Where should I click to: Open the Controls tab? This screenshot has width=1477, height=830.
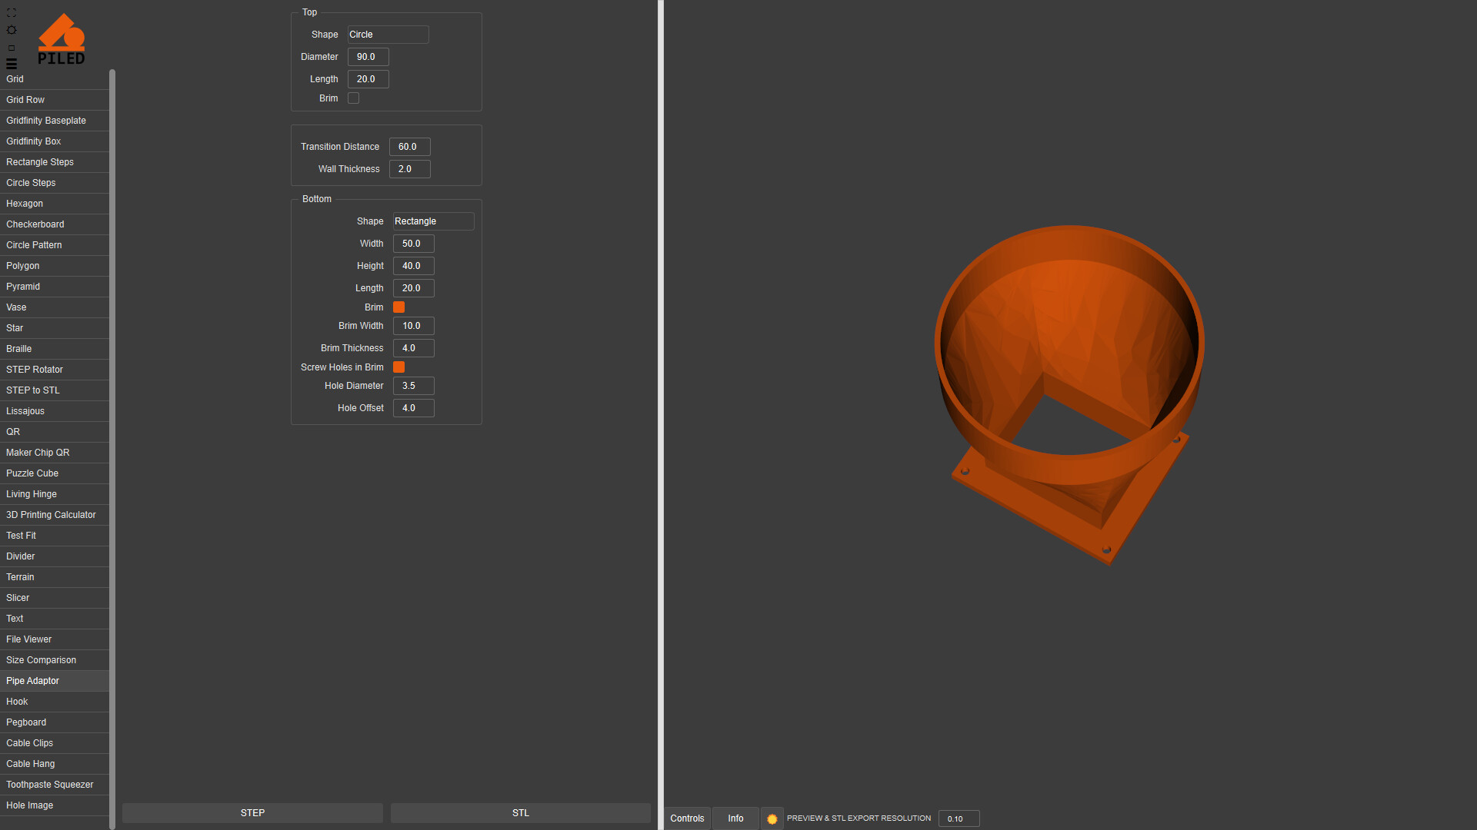[687, 818]
